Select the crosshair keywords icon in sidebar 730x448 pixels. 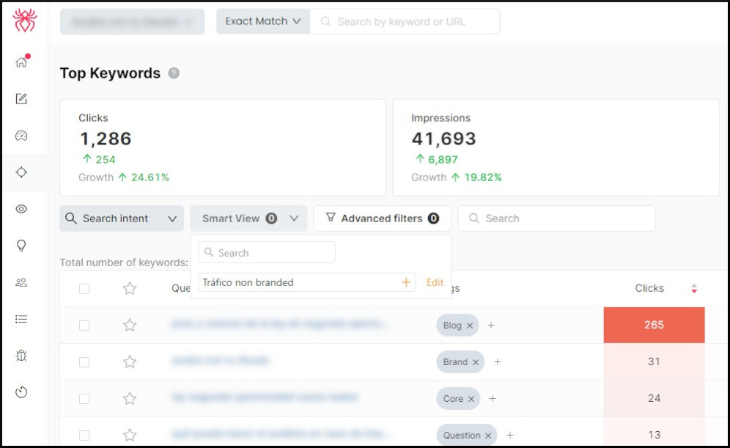pos(22,172)
